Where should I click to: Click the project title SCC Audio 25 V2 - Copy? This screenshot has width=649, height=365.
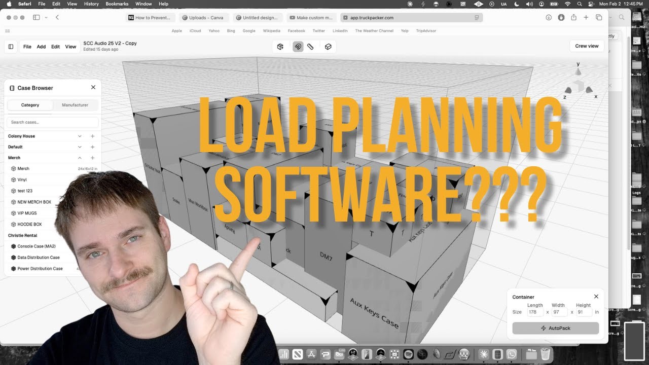(110, 43)
